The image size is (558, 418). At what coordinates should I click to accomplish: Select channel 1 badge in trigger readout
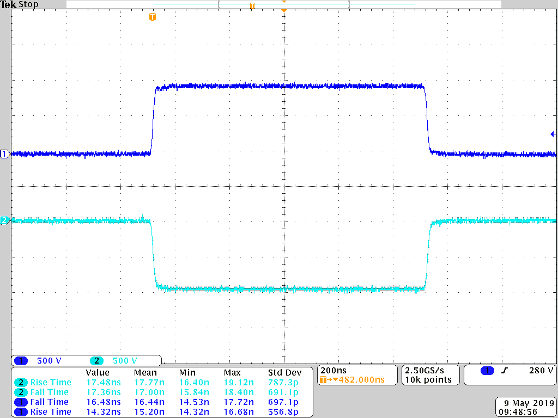(487, 371)
